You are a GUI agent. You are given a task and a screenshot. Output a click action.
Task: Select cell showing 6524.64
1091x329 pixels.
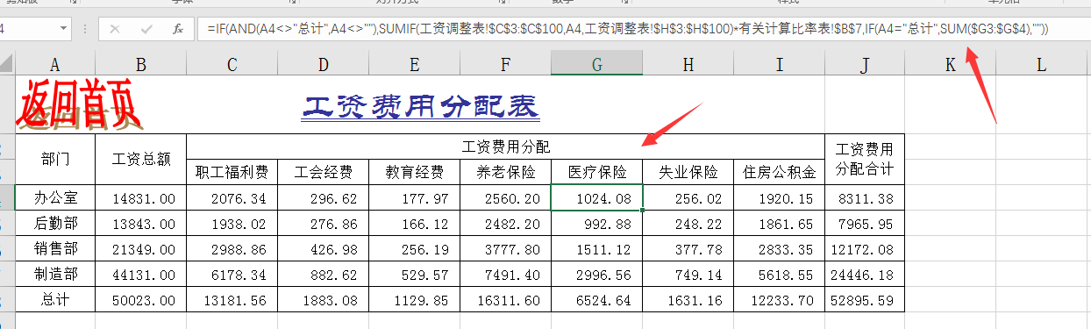point(596,299)
